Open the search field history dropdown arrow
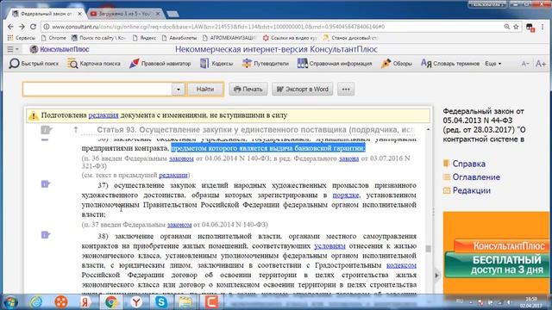Screen dimensions: 552x310 pos(179,90)
